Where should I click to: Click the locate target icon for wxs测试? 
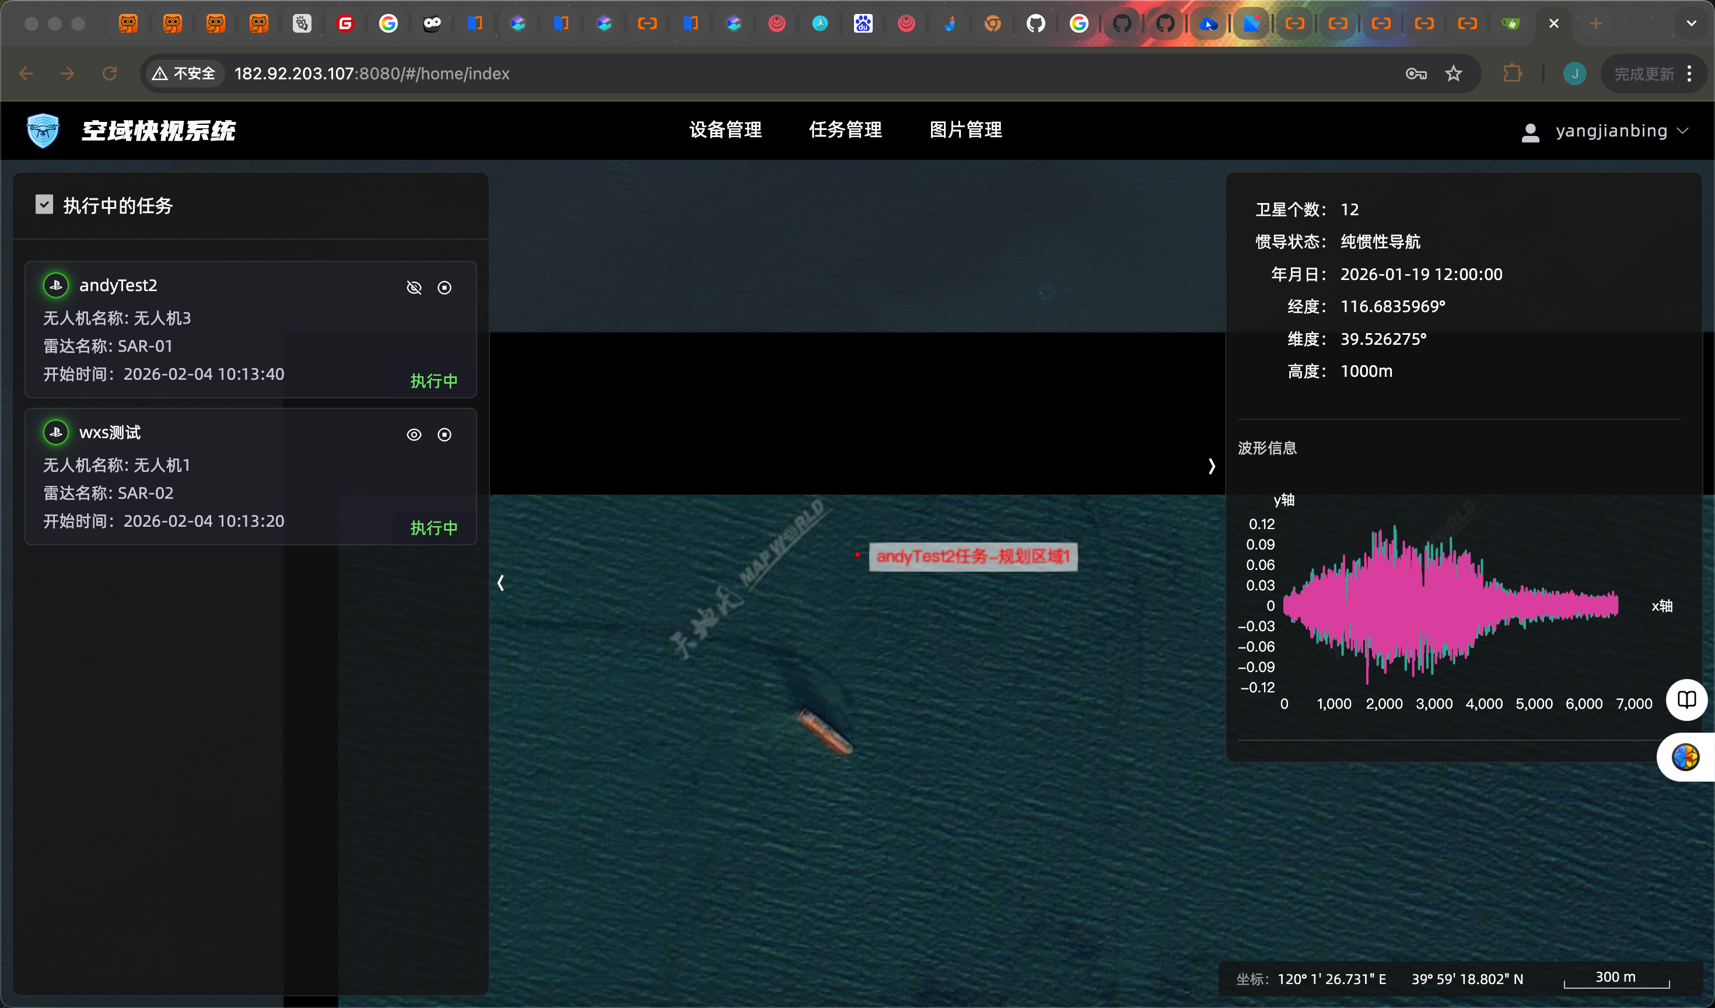pos(444,435)
